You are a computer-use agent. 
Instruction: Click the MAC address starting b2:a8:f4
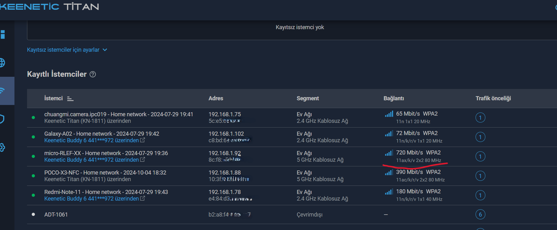click(x=229, y=215)
